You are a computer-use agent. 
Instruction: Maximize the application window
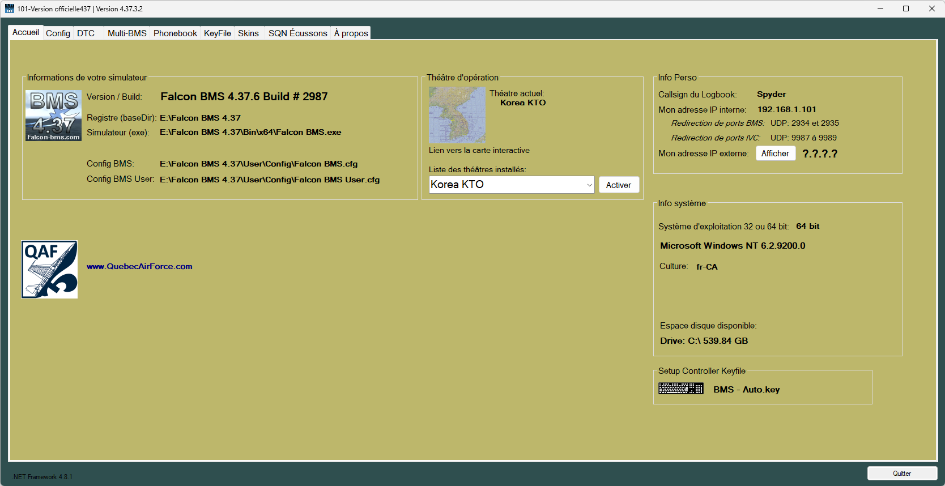906,8
